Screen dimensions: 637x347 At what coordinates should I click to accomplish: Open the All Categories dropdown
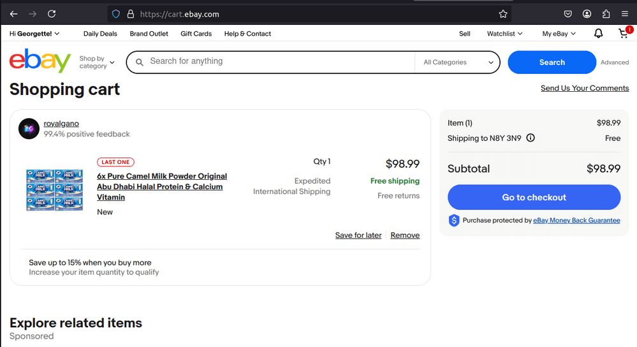click(458, 62)
